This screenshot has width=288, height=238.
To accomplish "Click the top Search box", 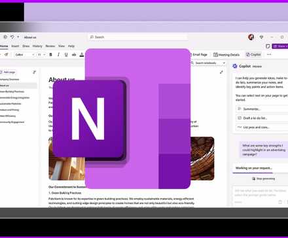I will (x=138, y=37).
